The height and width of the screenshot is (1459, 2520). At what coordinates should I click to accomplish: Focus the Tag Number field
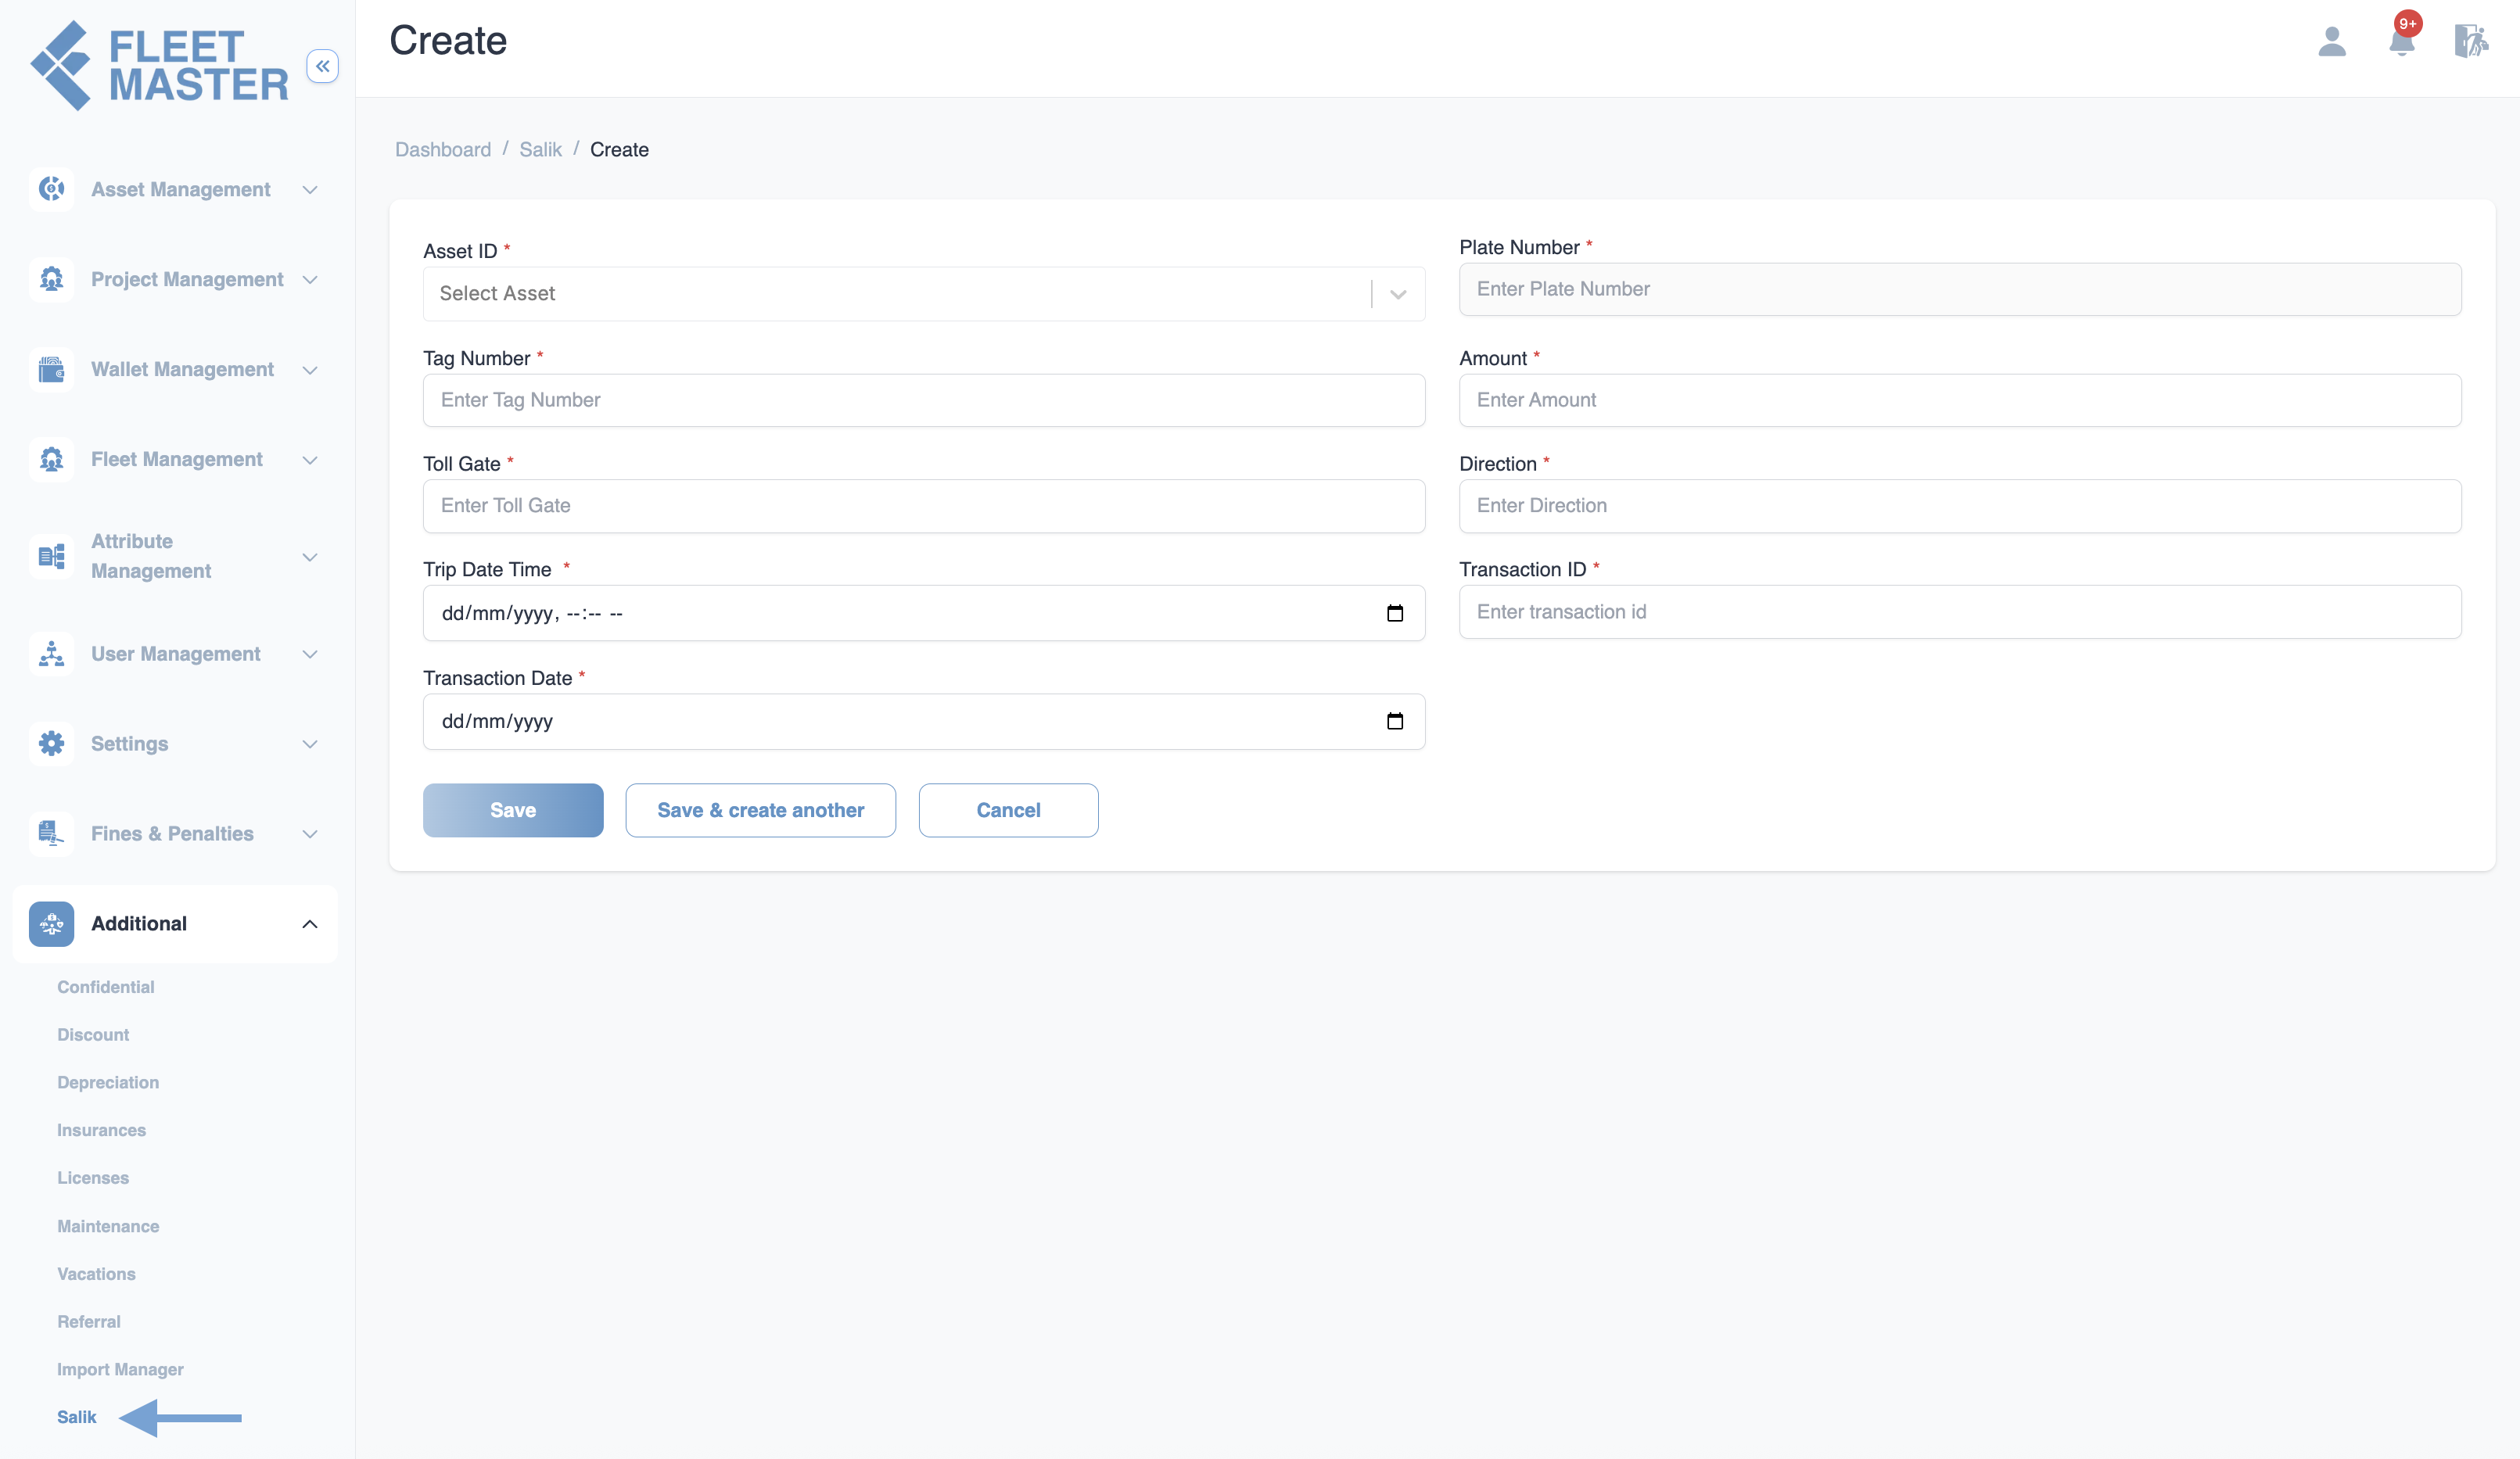click(923, 400)
